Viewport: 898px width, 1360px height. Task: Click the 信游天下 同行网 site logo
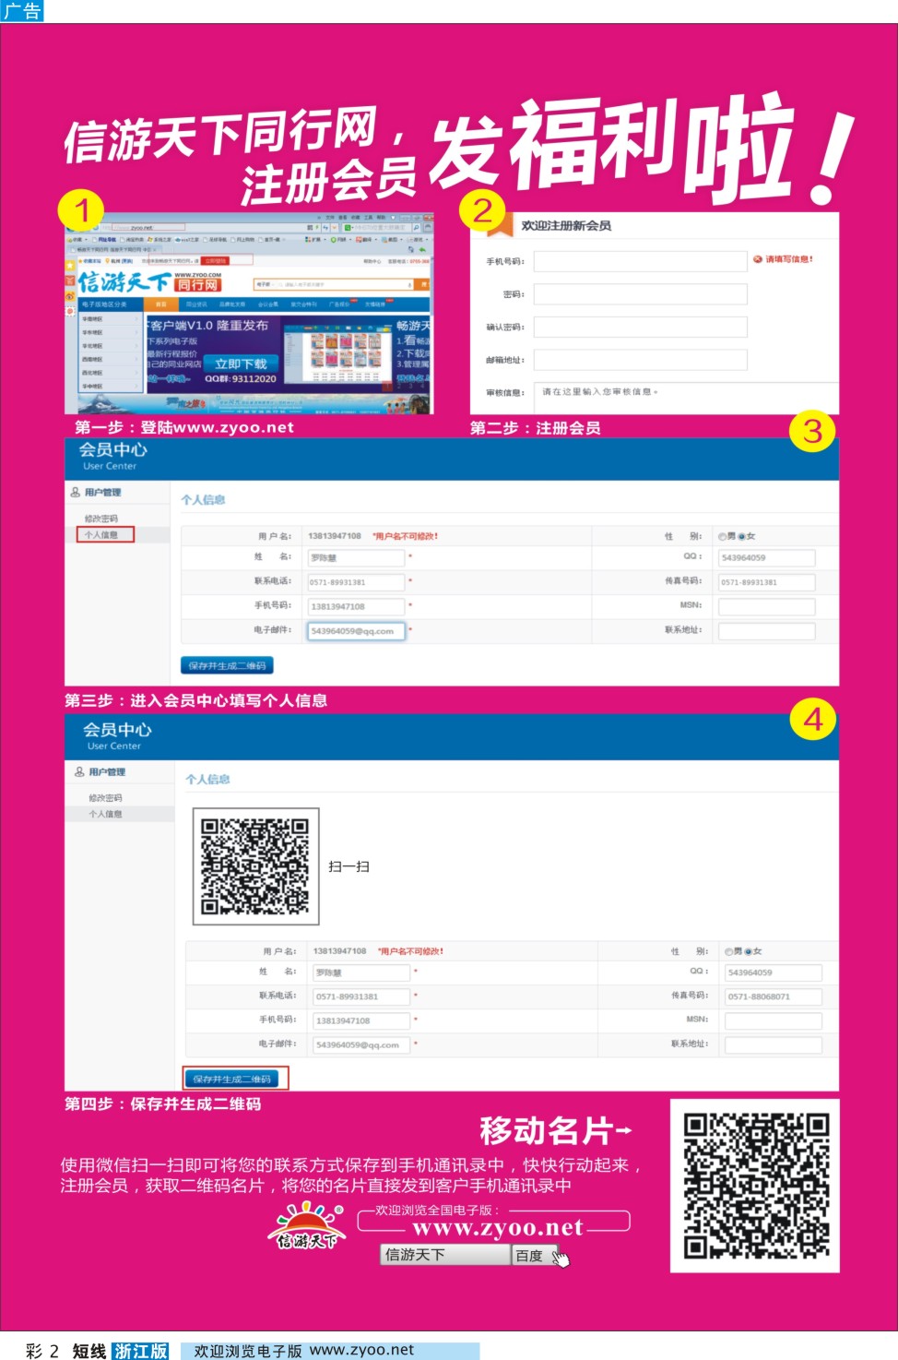click(x=149, y=281)
